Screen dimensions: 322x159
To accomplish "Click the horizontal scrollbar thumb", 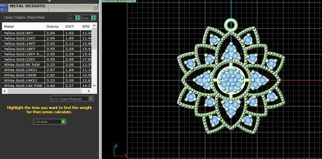I will click(x=45, y=91).
